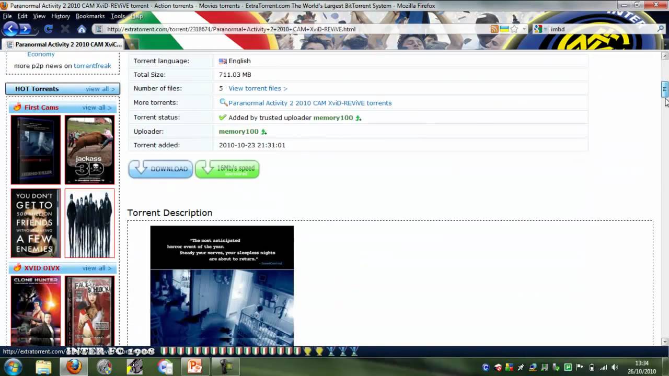Open the address bar history dropdown
This screenshot has width=669, height=376.
click(524, 29)
